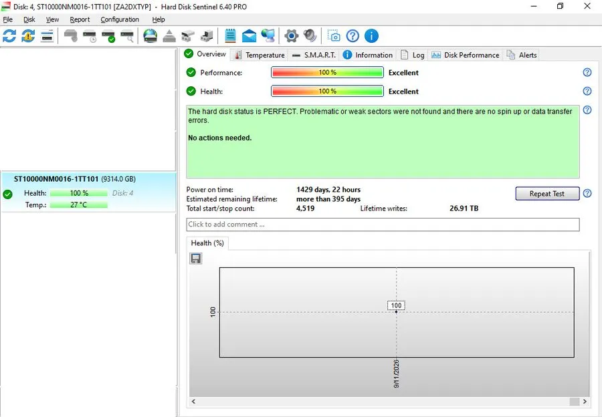Click the help icon next to Repeat Test
602x417 pixels.
tap(587, 193)
